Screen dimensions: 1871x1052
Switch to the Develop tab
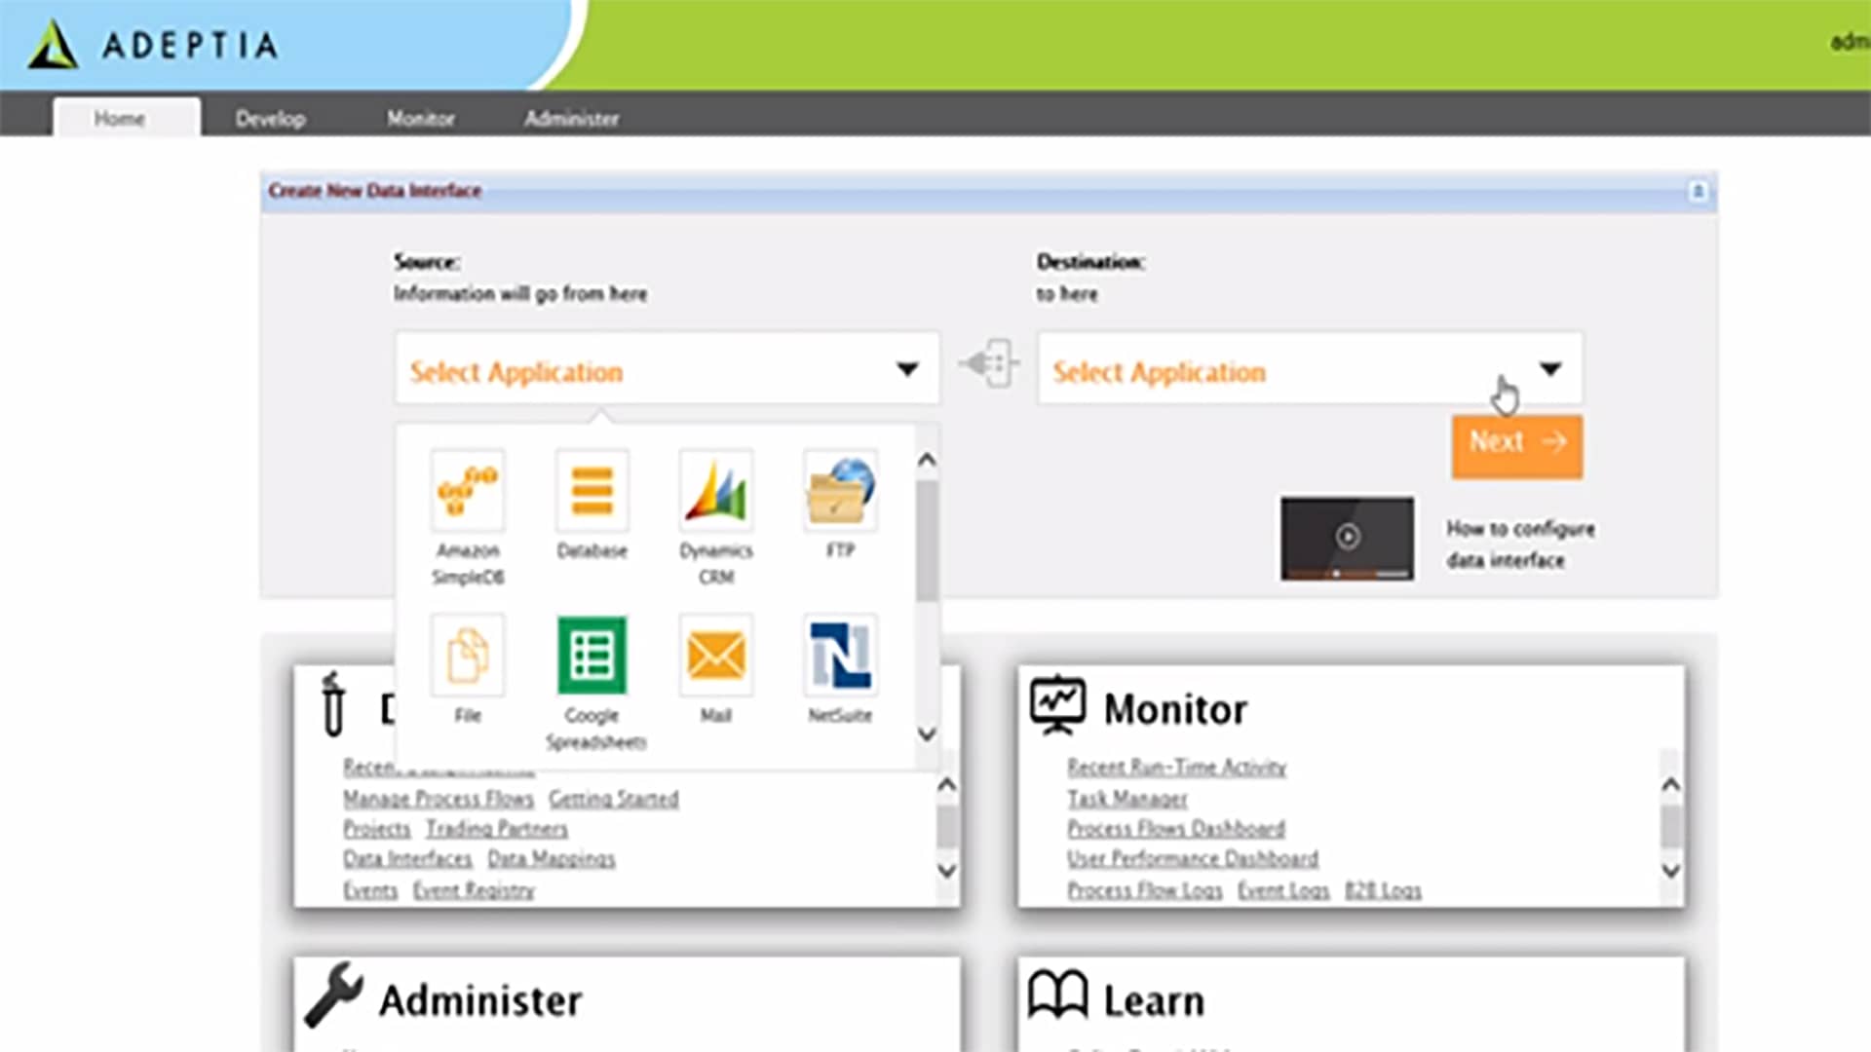[270, 119]
